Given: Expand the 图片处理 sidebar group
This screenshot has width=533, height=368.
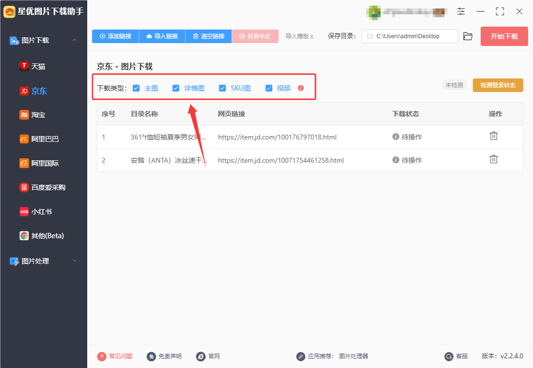Looking at the screenshot, I should coord(75,261).
